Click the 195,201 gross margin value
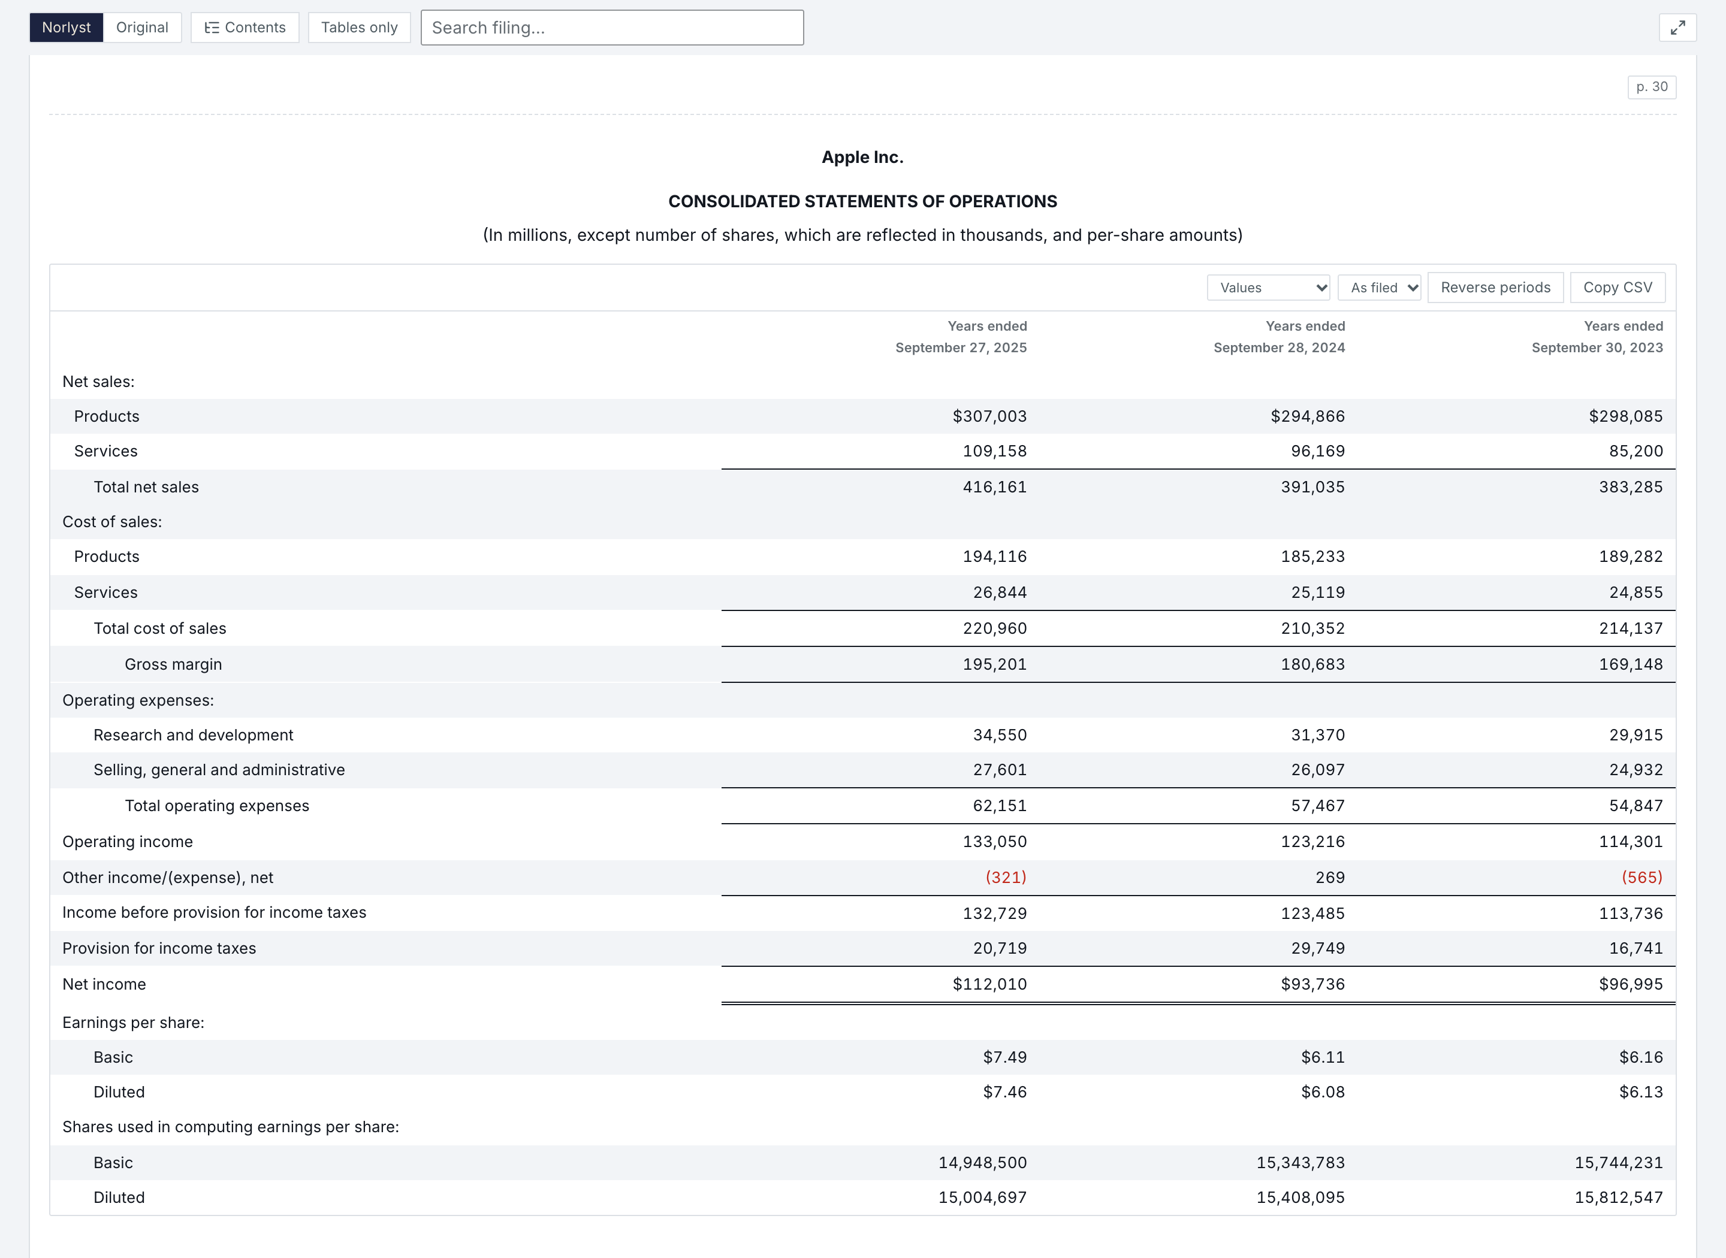The image size is (1726, 1258). tap(995, 665)
